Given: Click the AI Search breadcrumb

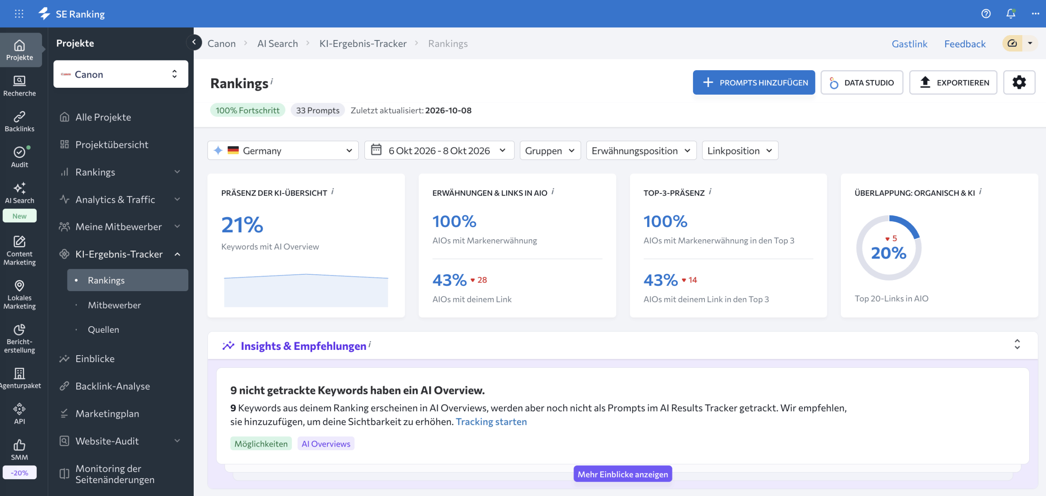Looking at the screenshot, I should pyautogui.click(x=277, y=43).
